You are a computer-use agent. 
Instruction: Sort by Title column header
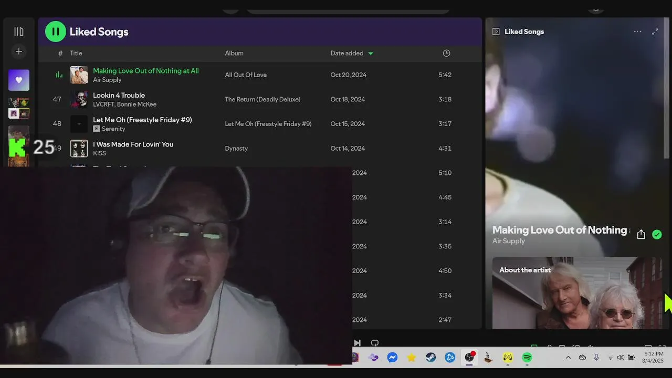(76, 53)
